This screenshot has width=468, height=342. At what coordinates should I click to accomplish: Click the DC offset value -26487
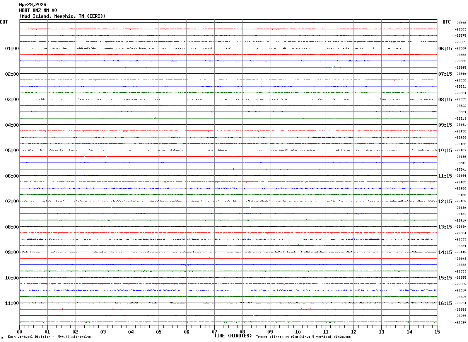tap(460, 150)
